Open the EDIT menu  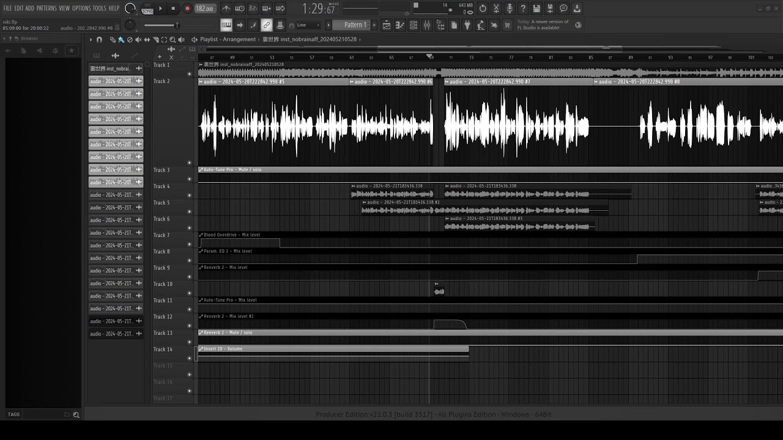[x=19, y=9]
